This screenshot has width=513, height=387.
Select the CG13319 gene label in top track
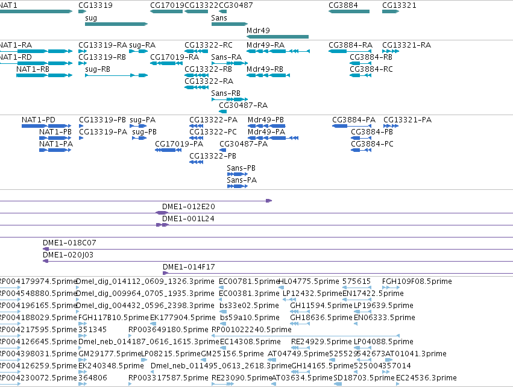[95, 5]
